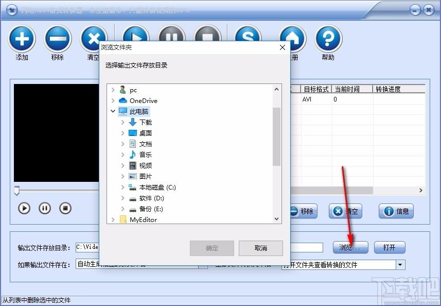This screenshot has height=306, width=441.
Task: Click the folder tree scrollbar thumb
Action: click(x=277, y=137)
